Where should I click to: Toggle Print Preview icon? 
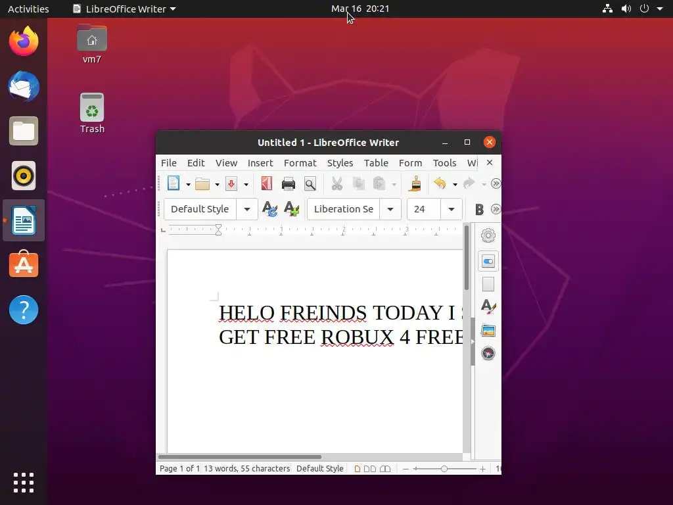click(310, 184)
